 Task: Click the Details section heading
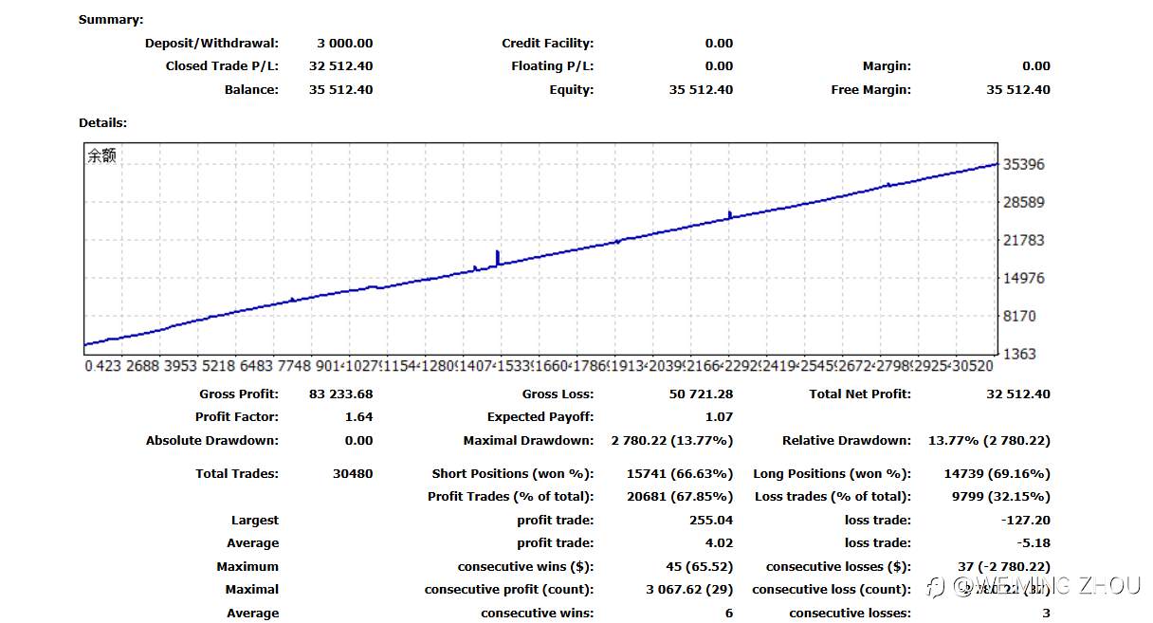pyautogui.click(x=102, y=122)
